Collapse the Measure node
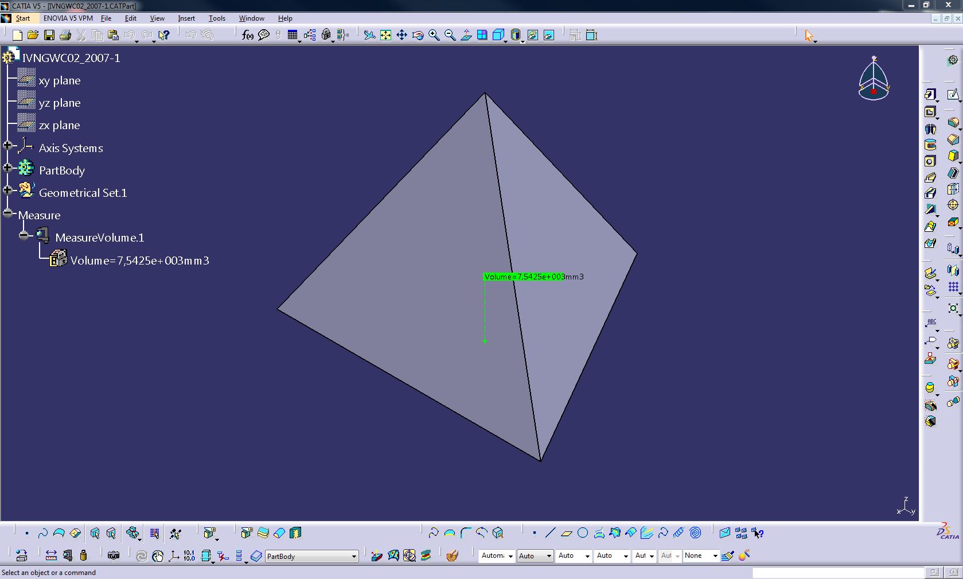Viewport: 963px width, 579px height. tap(7, 213)
